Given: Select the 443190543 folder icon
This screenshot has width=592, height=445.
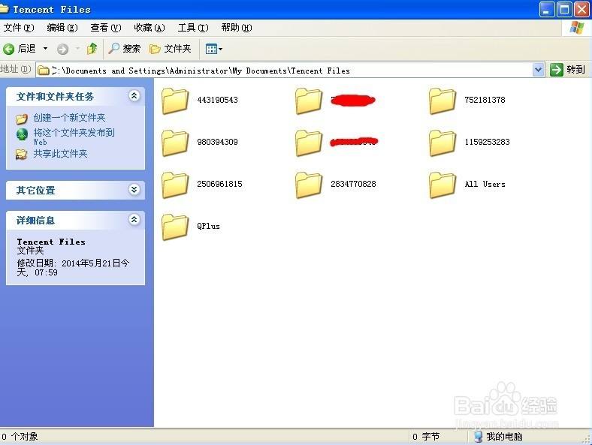Looking at the screenshot, I should pyautogui.click(x=175, y=101).
